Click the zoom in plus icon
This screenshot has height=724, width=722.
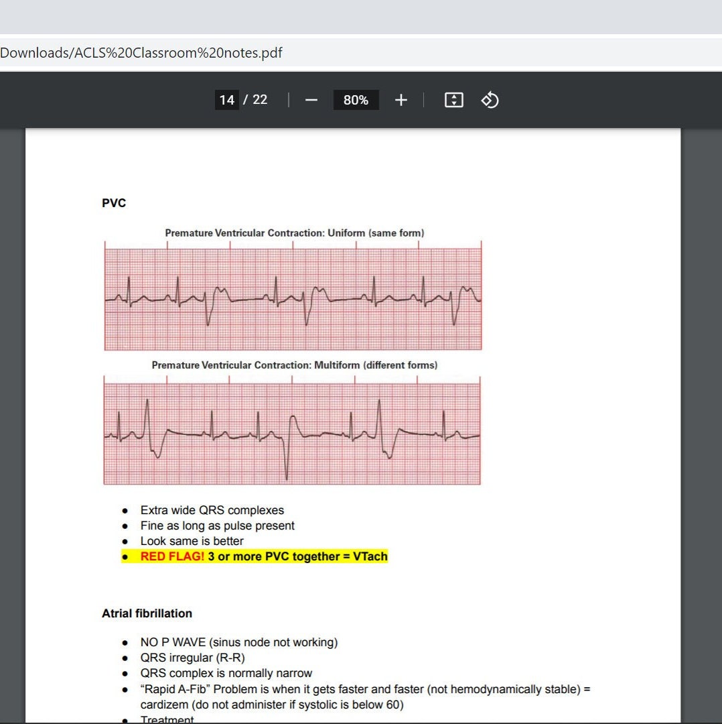click(x=401, y=99)
